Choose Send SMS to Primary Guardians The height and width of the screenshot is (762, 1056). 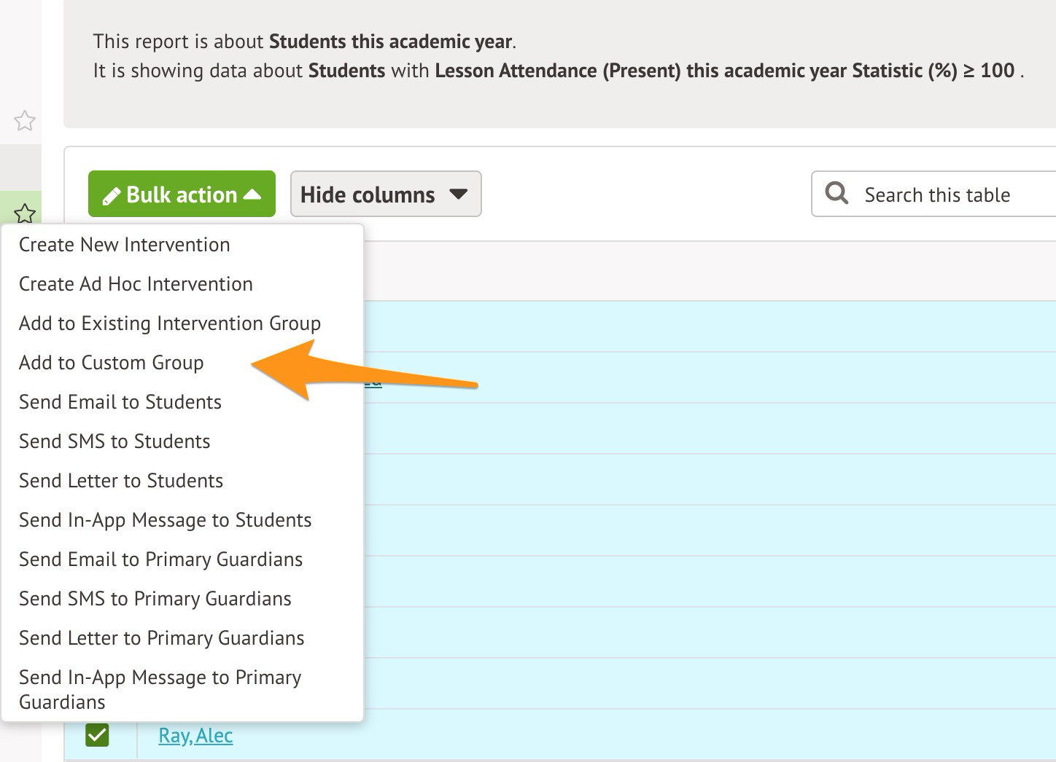(155, 599)
